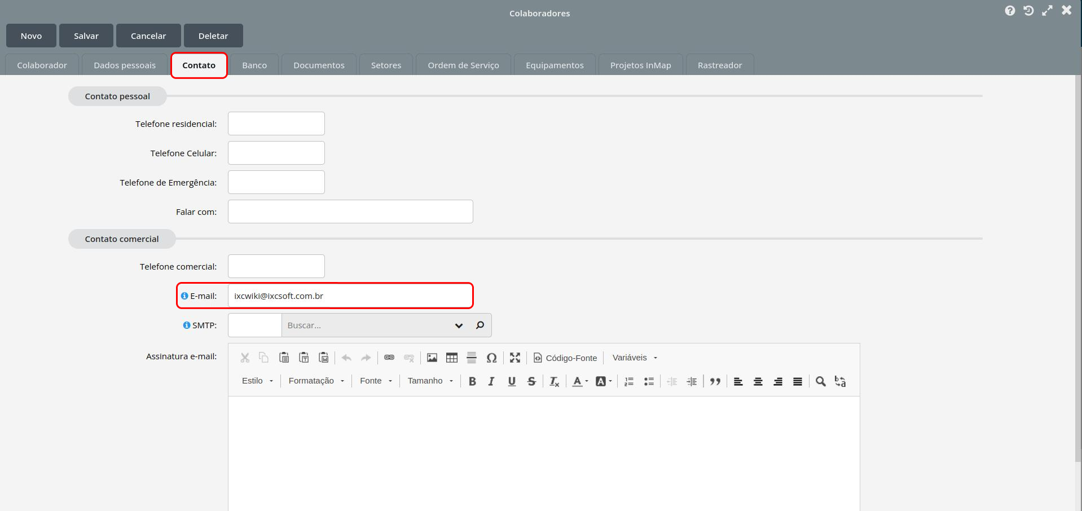Expand the SMTP Buscar chevron
The image size is (1082, 511).
459,325
